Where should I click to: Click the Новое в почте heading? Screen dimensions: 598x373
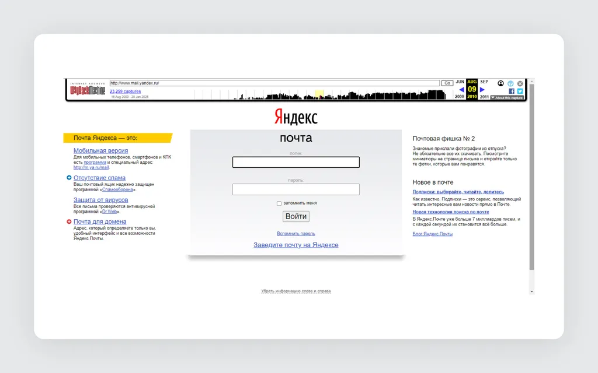433,182
